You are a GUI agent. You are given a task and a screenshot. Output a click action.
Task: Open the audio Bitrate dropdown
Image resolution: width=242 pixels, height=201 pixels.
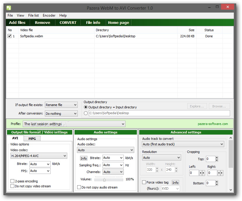point(113,158)
